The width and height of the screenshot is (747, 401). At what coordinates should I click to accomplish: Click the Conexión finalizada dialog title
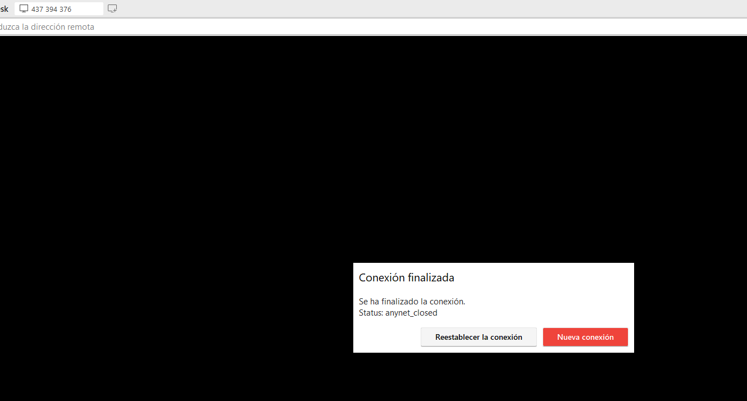click(x=406, y=277)
